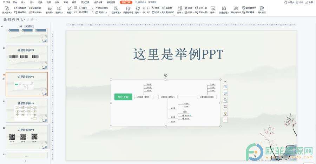Viewport: 316px width, 164px height.
Task: Select slide 22 QR codes thumbnail
Action: (27, 137)
